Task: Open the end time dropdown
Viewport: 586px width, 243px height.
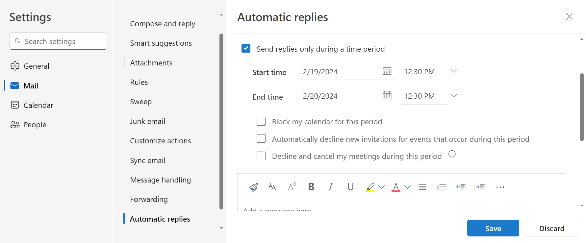Action: click(x=454, y=96)
